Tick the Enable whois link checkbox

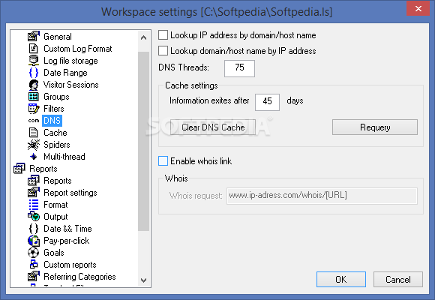tap(163, 161)
